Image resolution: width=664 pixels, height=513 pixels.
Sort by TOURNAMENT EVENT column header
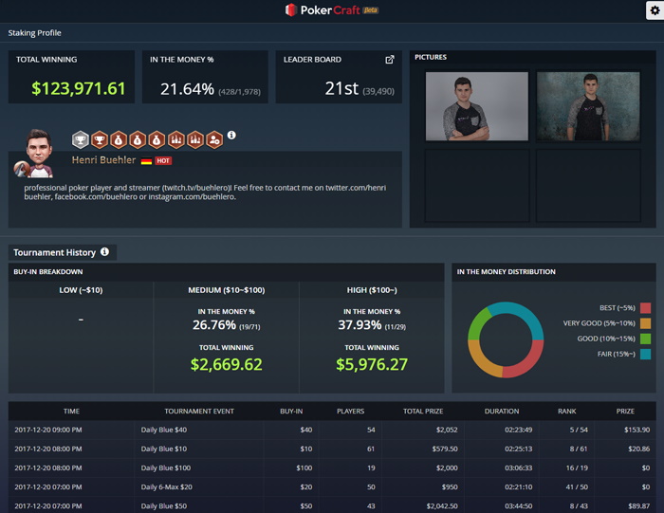199,411
